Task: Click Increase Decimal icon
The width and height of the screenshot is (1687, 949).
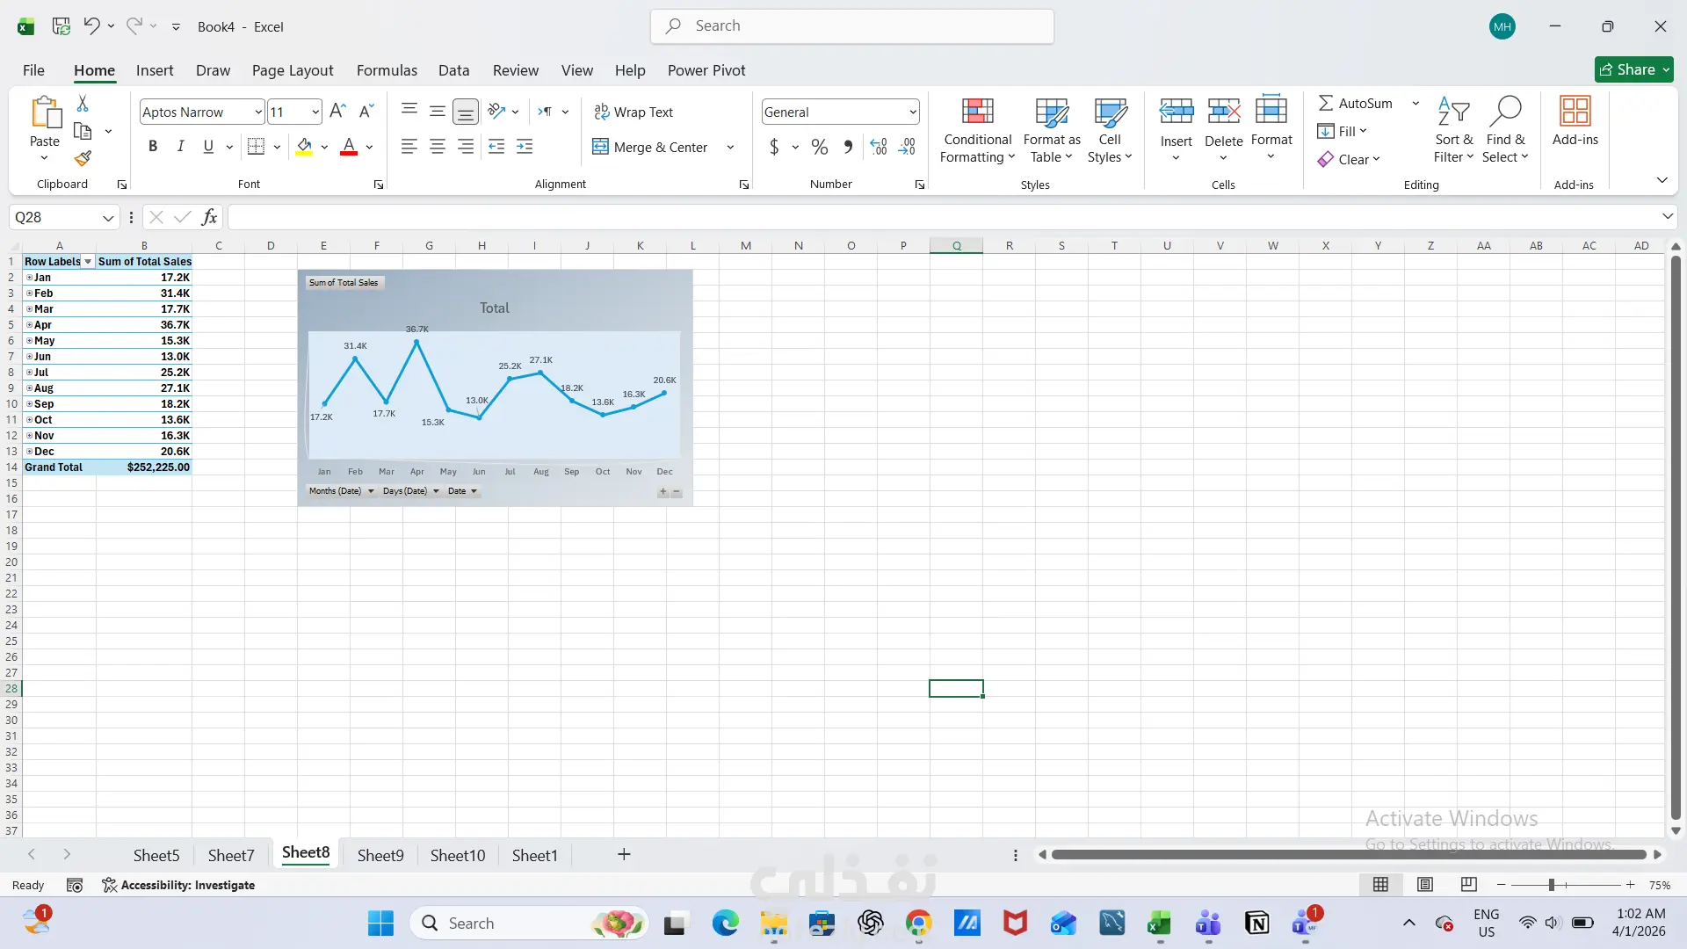Action: pyautogui.click(x=879, y=147)
